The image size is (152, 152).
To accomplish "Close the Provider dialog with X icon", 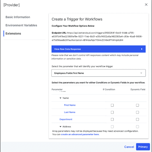I will 146,4.
